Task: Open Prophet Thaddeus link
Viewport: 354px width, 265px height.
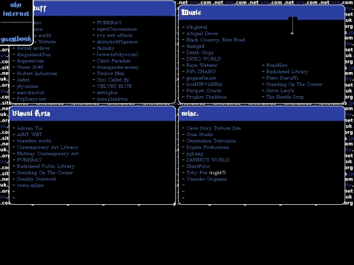Action: [x=206, y=97]
